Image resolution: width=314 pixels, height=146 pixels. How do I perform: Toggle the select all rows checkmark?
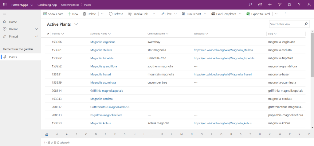tap(48, 34)
